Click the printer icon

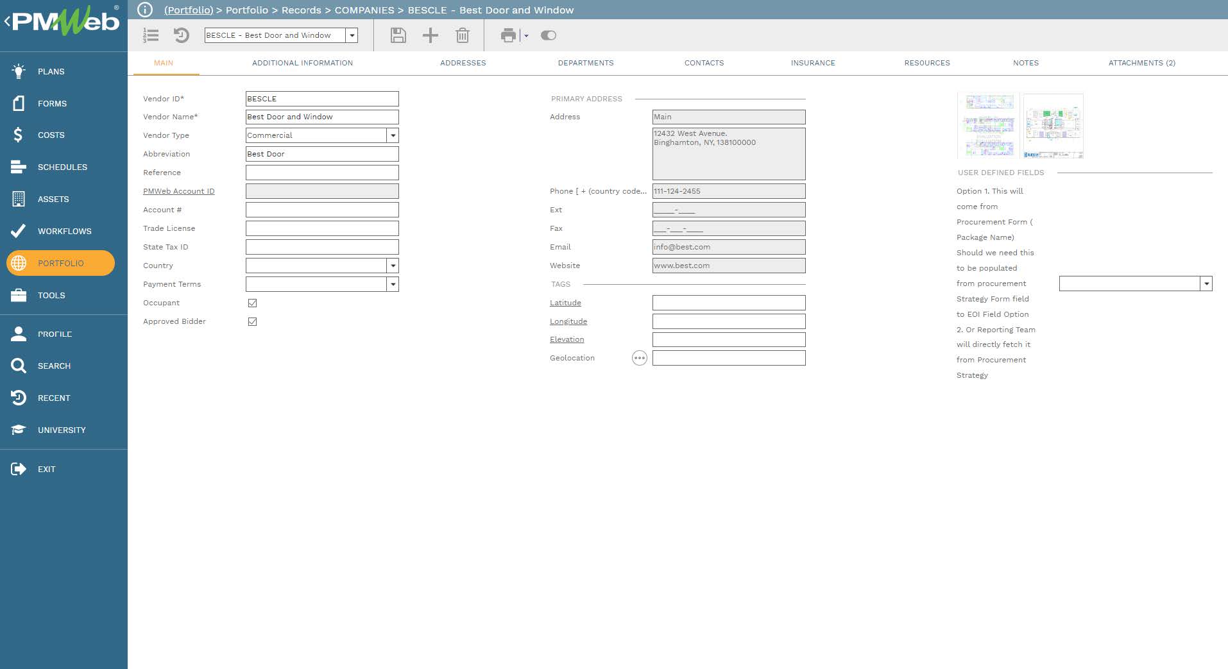point(508,35)
